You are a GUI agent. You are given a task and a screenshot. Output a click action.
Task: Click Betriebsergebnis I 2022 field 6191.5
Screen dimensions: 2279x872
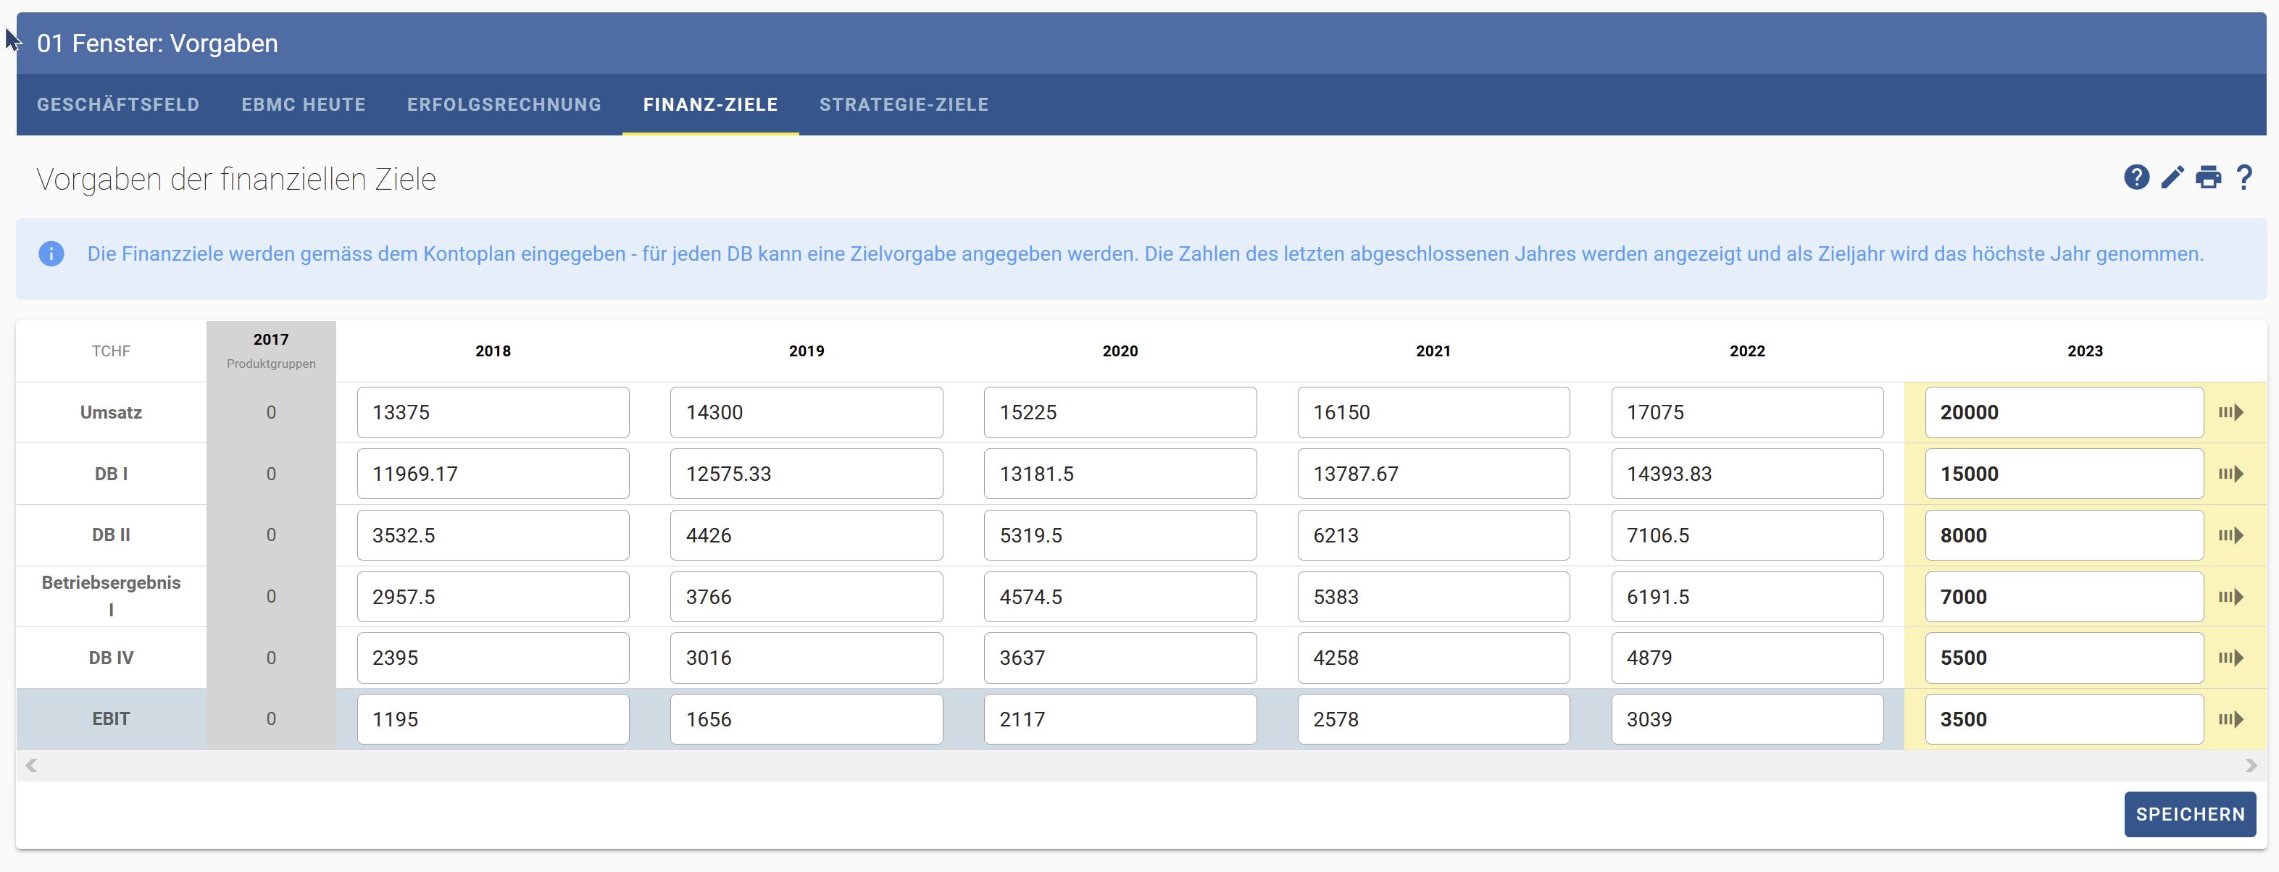point(1747,597)
